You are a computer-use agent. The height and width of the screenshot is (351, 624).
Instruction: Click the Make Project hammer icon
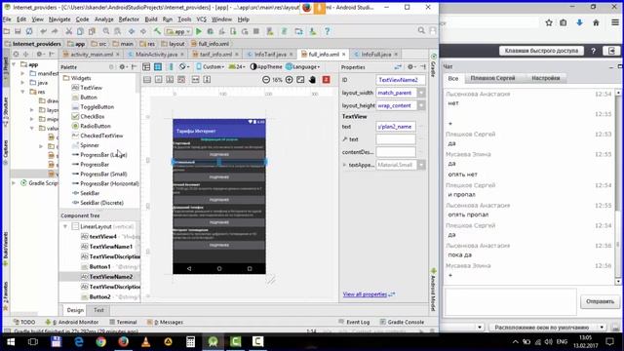[157, 31]
